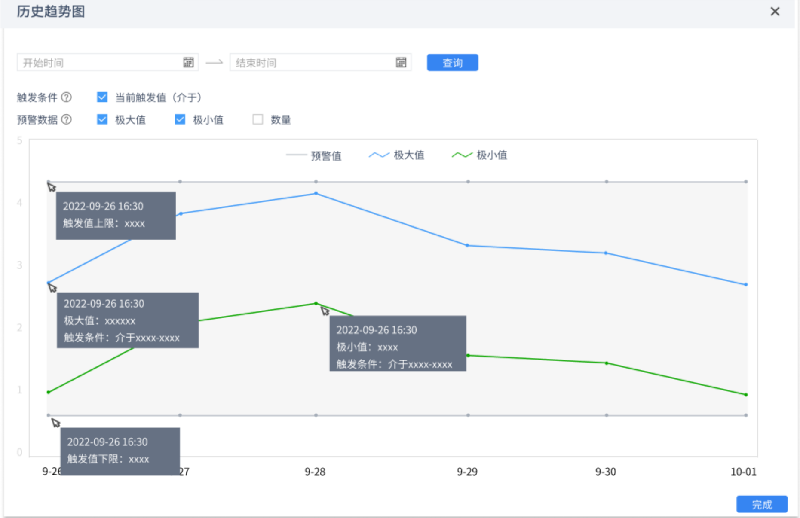Close the 历史趋势图 dialog
800x518 pixels.
(775, 12)
